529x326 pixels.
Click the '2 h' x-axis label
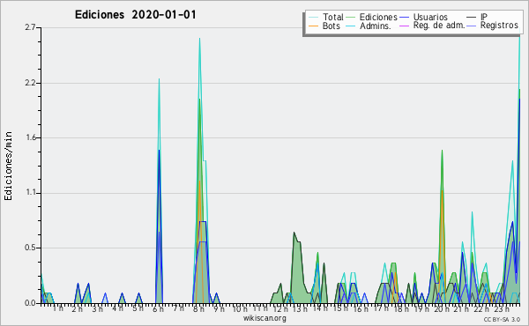(78, 309)
